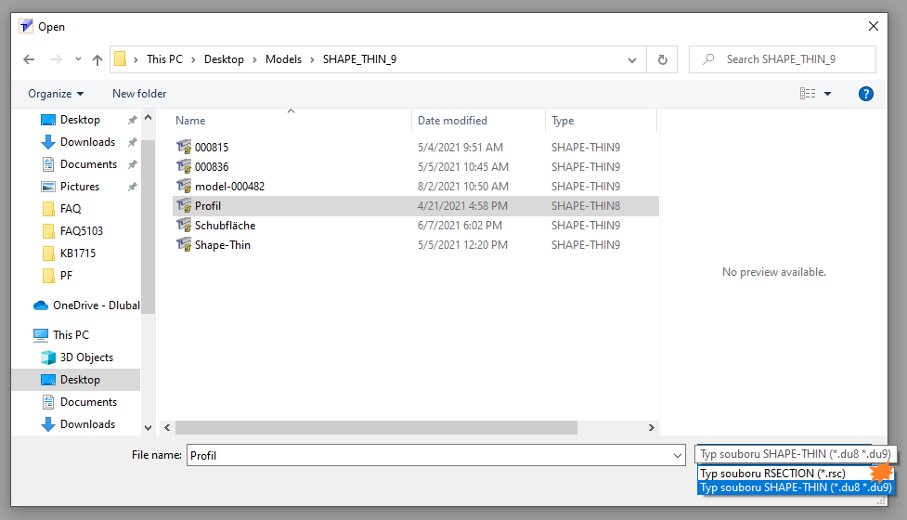Open recent locations chevron next to forward arrow

click(78, 59)
